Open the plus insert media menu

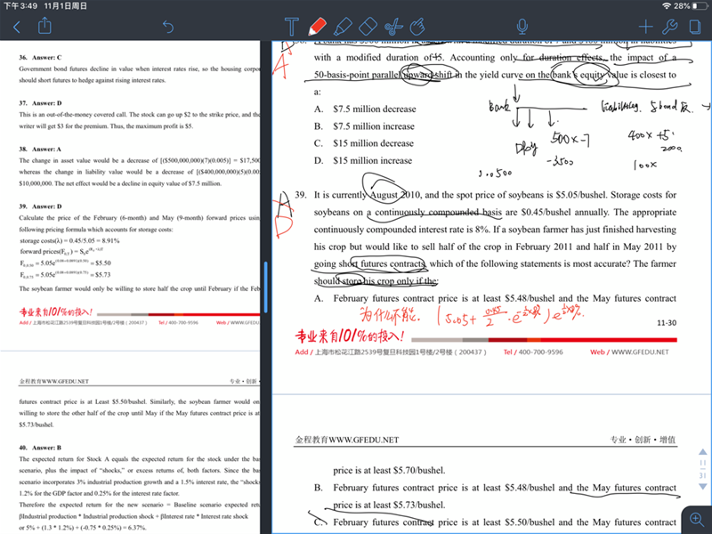[645, 27]
